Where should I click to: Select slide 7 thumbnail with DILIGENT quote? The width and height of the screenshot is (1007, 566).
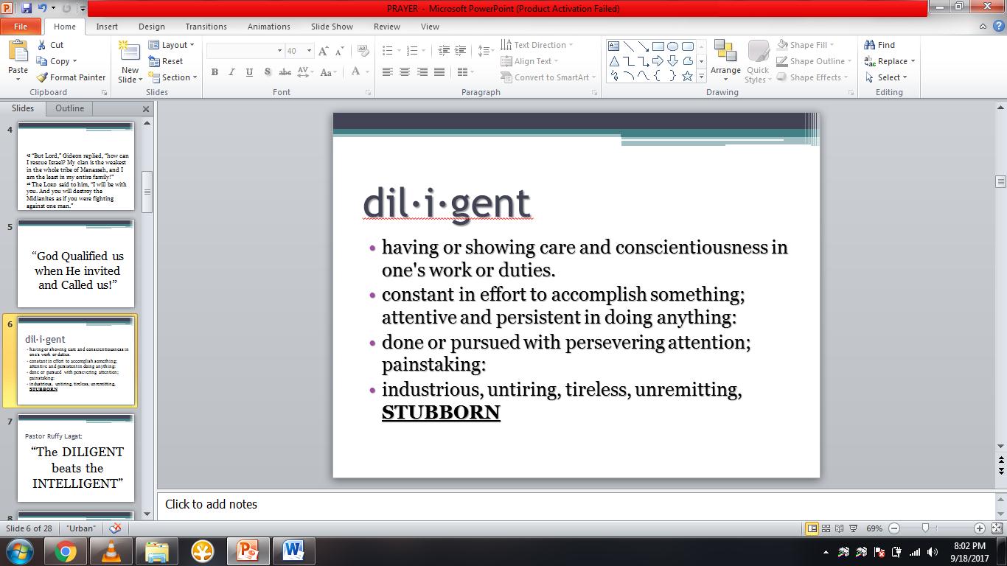click(76, 458)
